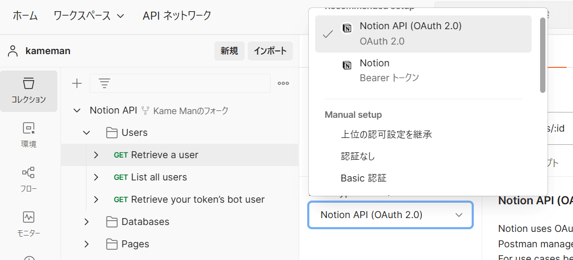The image size is (573, 260).
Task: Collapse the Notion API collection
Action: point(77,110)
